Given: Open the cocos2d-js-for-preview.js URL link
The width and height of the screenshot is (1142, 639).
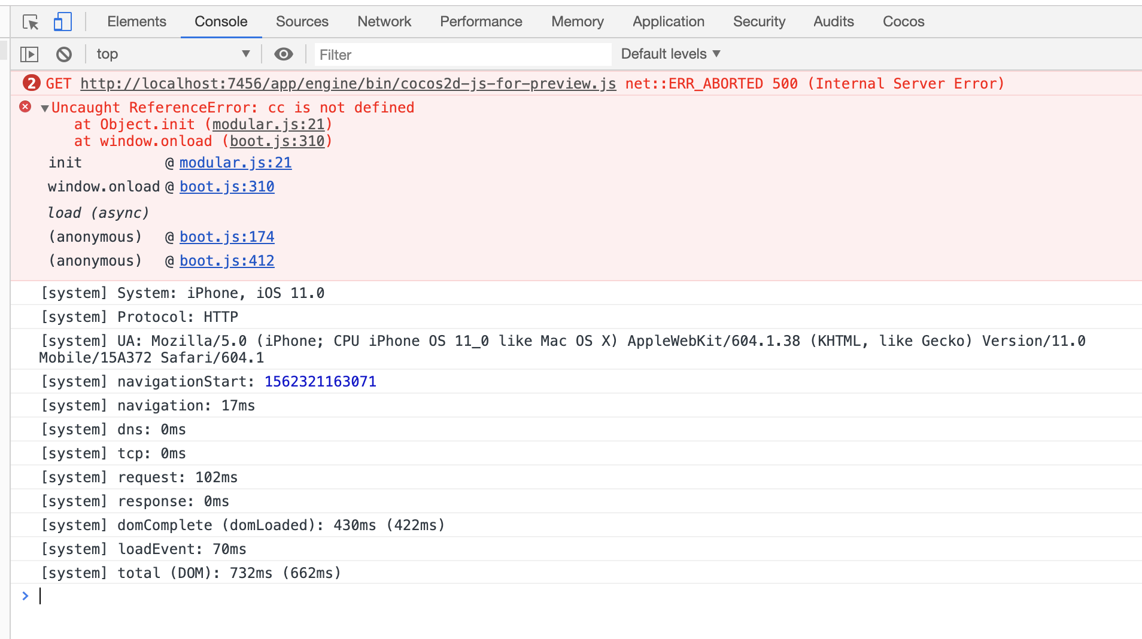Looking at the screenshot, I should (x=348, y=84).
